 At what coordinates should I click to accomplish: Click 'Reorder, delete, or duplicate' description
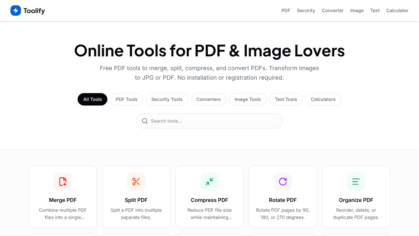click(356, 214)
